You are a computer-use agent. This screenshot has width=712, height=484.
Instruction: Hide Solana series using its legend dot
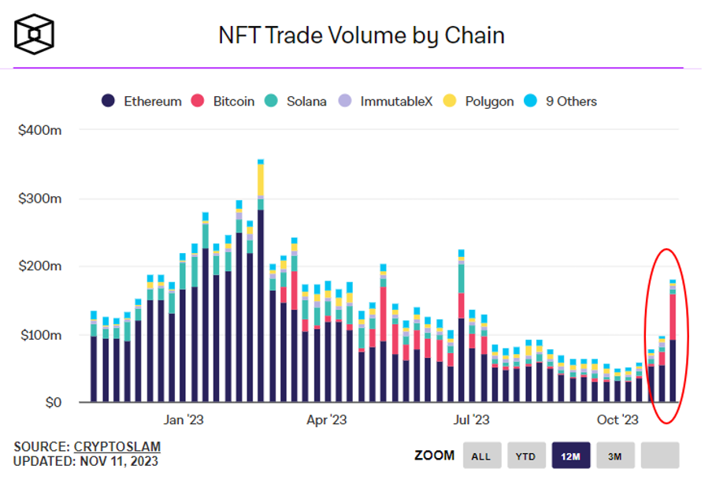tap(271, 100)
